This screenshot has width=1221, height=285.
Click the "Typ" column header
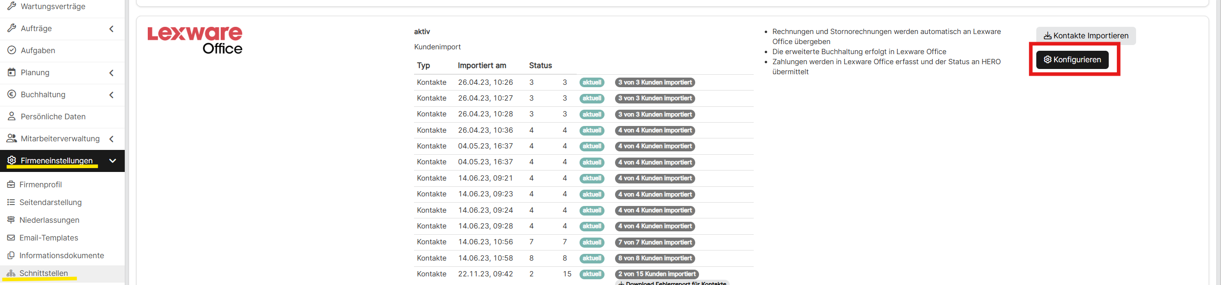click(423, 66)
